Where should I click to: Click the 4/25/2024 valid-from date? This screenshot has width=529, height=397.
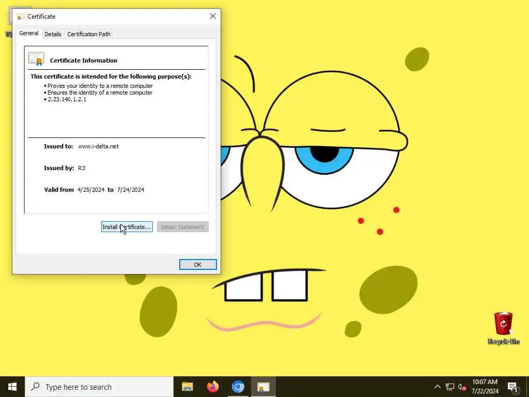(x=91, y=190)
